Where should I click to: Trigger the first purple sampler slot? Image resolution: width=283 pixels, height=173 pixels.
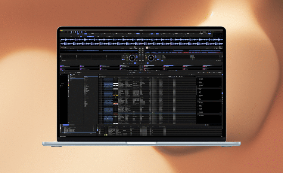pyautogui.click(x=61, y=66)
